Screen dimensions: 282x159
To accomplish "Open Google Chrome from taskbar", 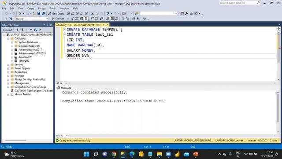I will click(x=114, y=154).
